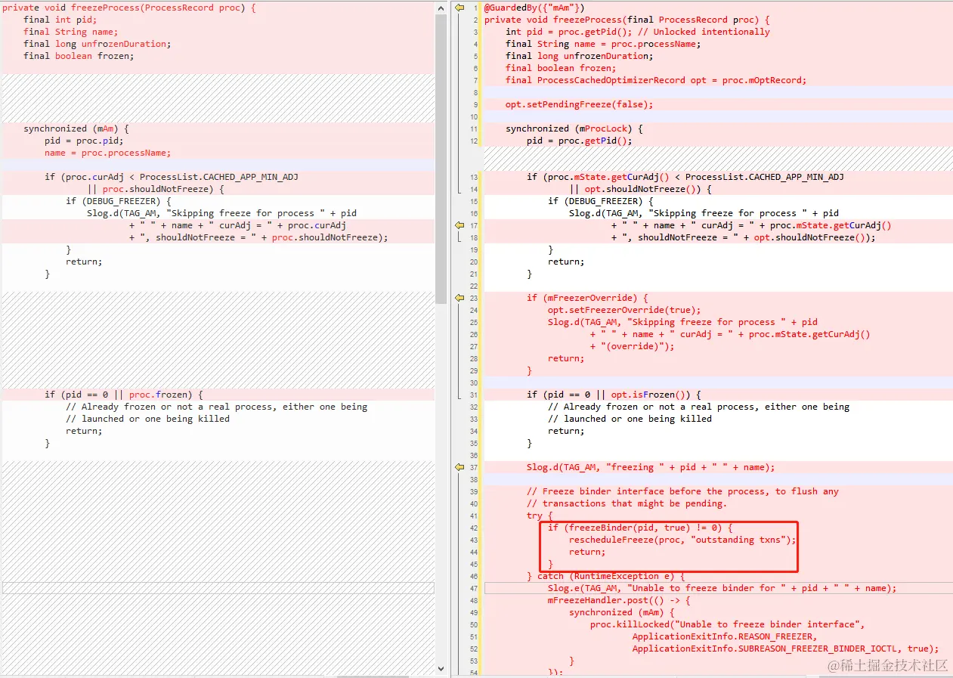The width and height of the screenshot is (953, 678).
Task: Click the left pane synchronized (mAm) line
Action: click(76, 128)
